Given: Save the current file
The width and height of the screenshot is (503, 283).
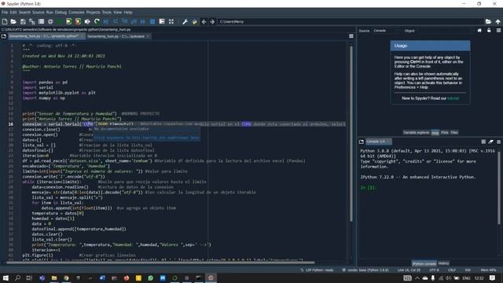Looking at the screenshot, I should point(23,21).
